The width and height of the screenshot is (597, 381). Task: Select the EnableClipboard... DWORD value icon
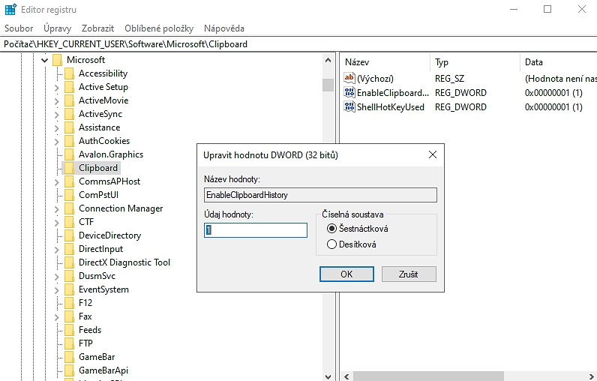click(x=349, y=92)
